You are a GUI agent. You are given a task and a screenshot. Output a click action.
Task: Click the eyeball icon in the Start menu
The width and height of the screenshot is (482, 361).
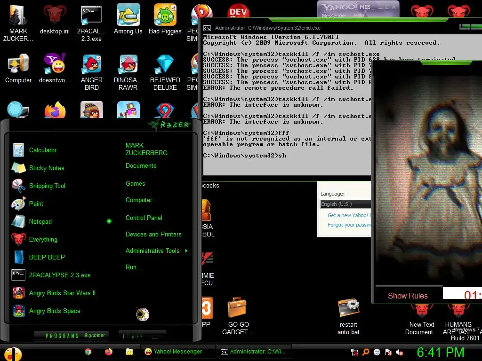coord(143,314)
